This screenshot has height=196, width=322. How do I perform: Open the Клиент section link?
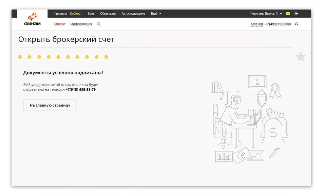click(60, 24)
